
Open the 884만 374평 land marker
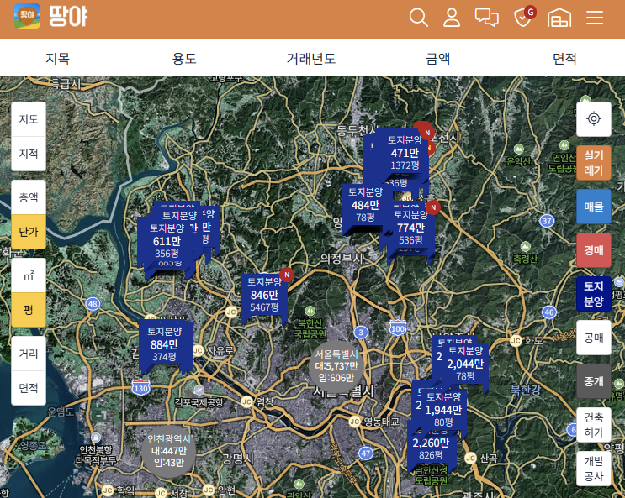tap(165, 344)
